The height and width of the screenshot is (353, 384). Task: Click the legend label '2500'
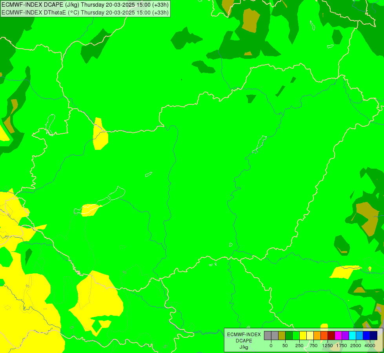(356, 346)
